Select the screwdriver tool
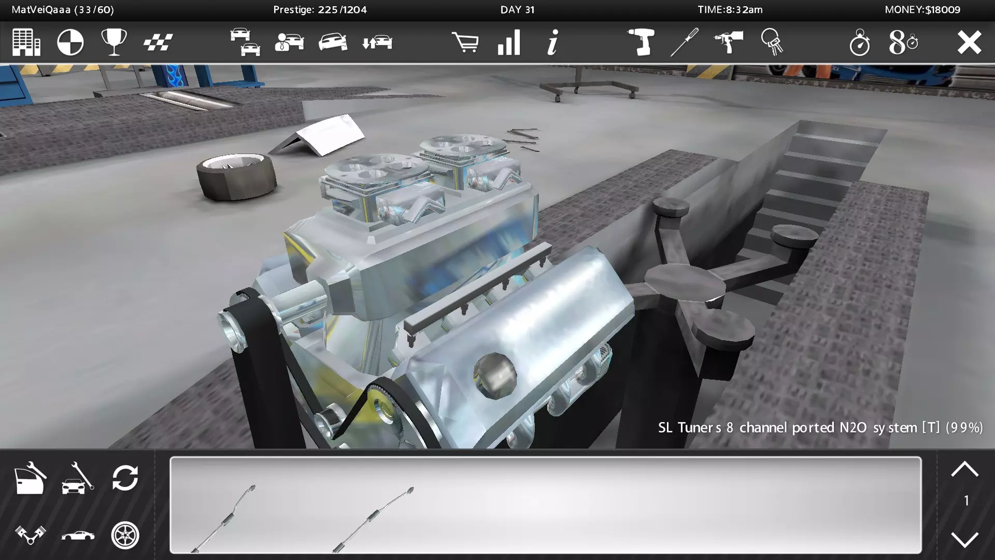Viewport: 995px width, 560px height. [x=685, y=42]
